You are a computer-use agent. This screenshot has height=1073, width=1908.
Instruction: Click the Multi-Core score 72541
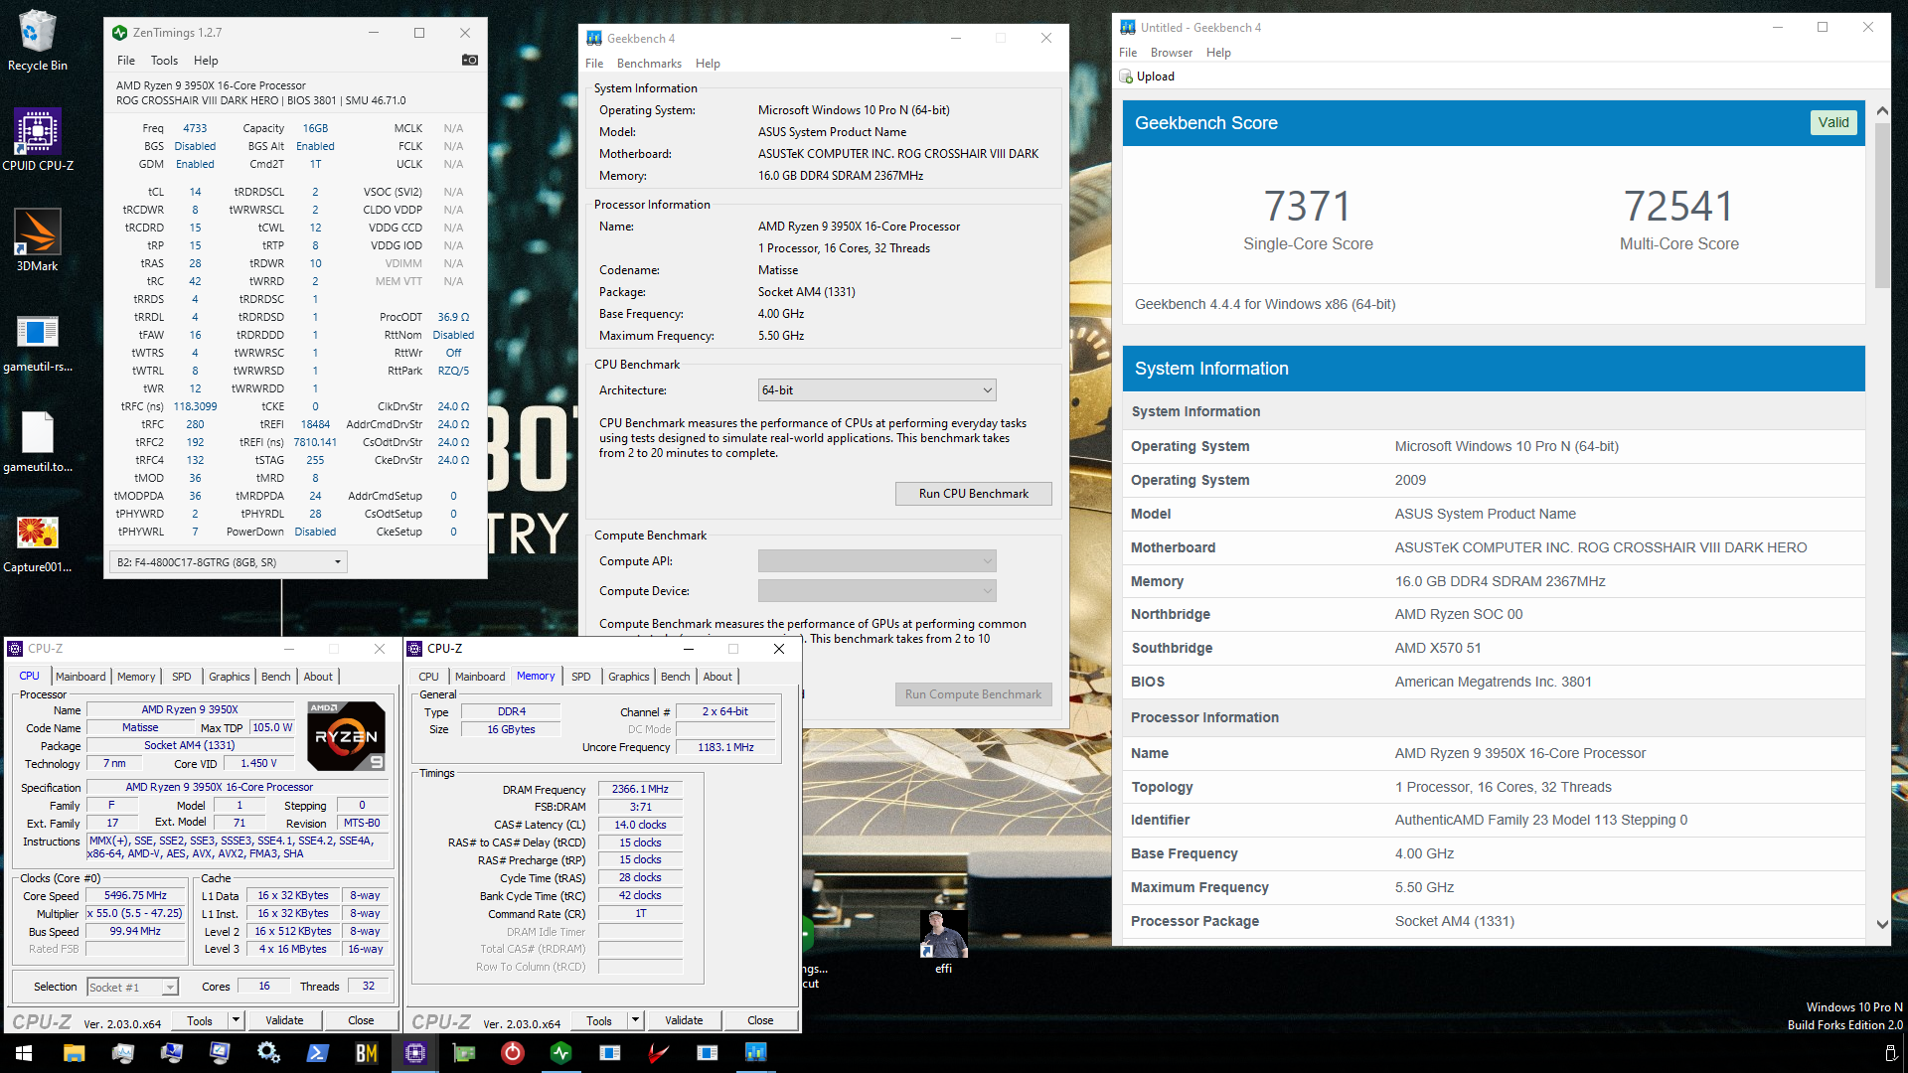(x=1678, y=207)
